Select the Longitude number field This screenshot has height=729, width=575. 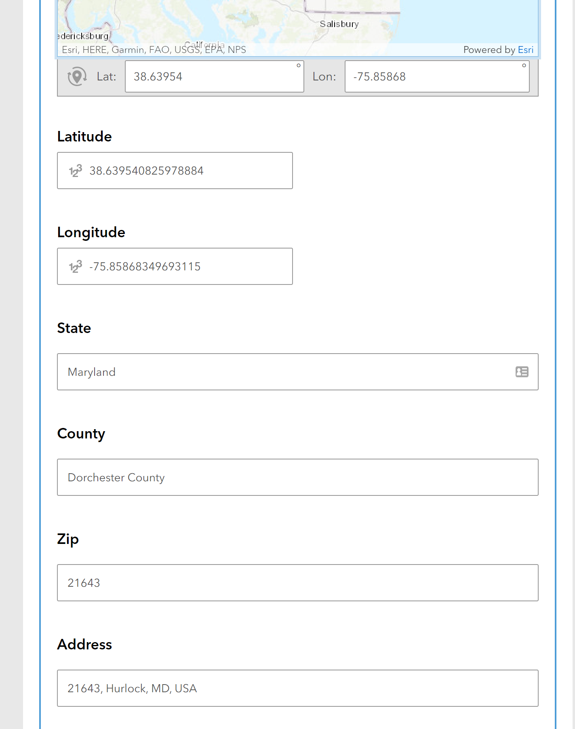(x=175, y=266)
